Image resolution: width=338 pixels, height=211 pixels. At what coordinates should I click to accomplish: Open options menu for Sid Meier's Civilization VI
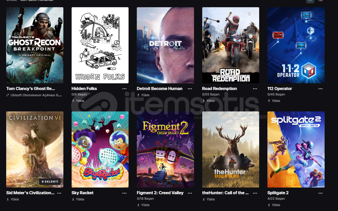[x=59, y=193]
